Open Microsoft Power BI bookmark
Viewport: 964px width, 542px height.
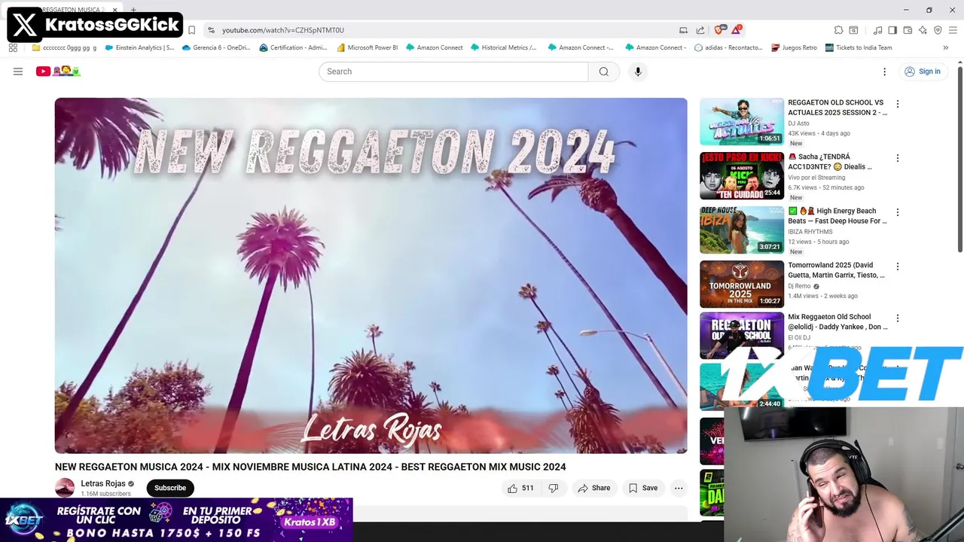click(x=368, y=47)
